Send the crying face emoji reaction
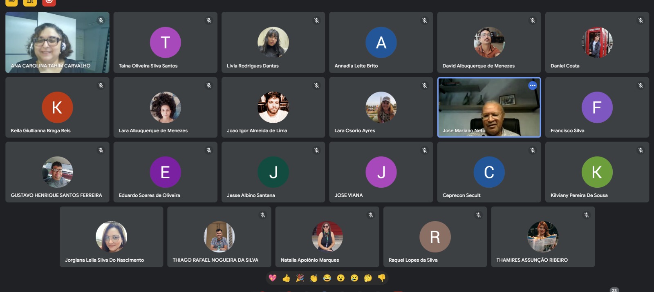The width and height of the screenshot is (654, 292). (x=354, y=278)
